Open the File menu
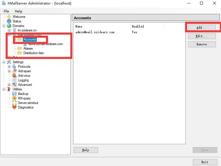Screen dimensions: 221x166 (x=6, y=11)
